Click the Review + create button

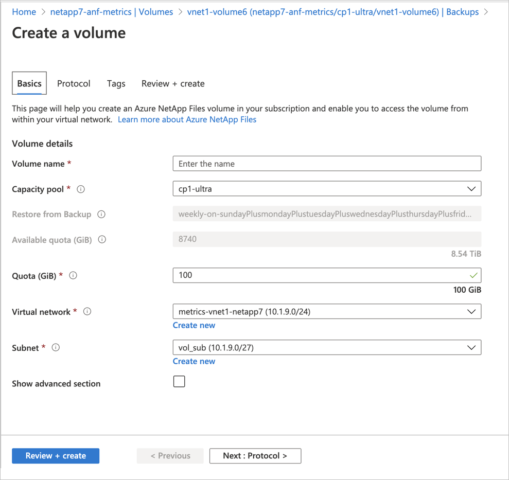tap(55, 456)
